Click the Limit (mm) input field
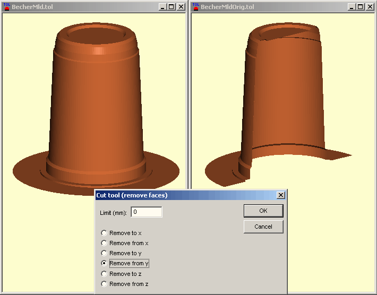The width and height of the screenshot is (377, 295). 147,212
